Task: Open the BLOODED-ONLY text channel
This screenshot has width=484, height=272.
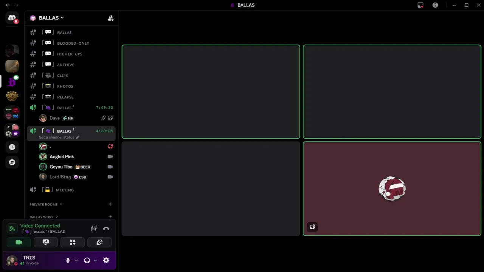Action: tap(71, 43)
